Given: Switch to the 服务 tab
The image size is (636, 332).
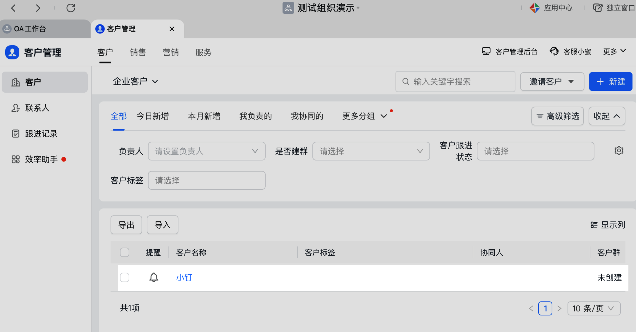Looking at the screenshot, I should (x=203, y=52).
